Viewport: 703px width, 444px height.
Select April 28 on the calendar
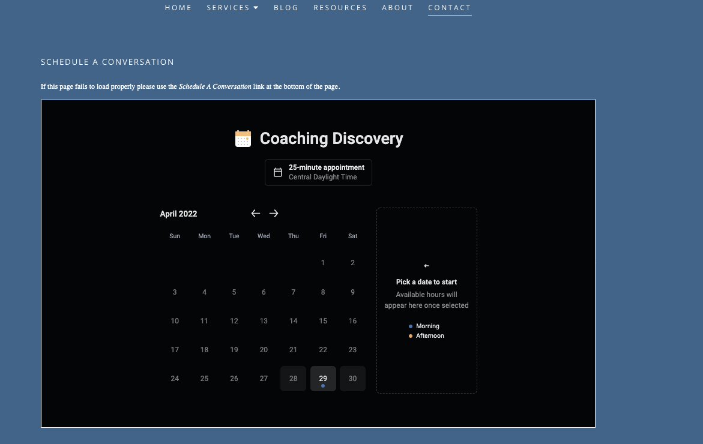[x=293, y=379]
